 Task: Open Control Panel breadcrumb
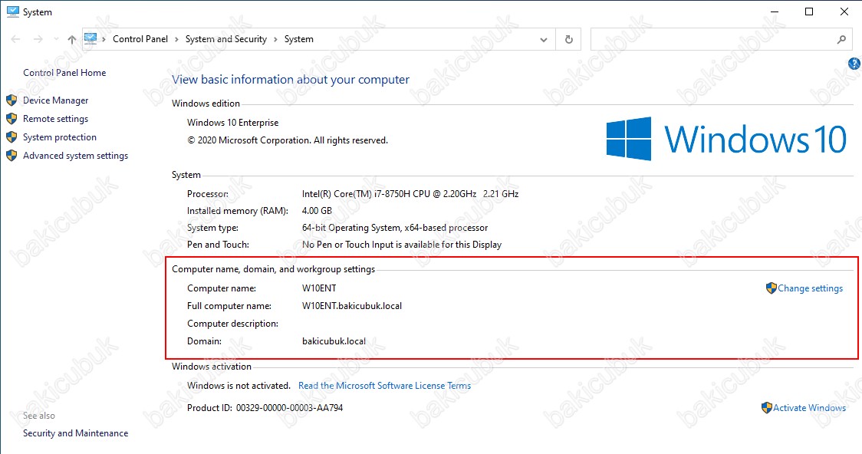pos(140,39)
